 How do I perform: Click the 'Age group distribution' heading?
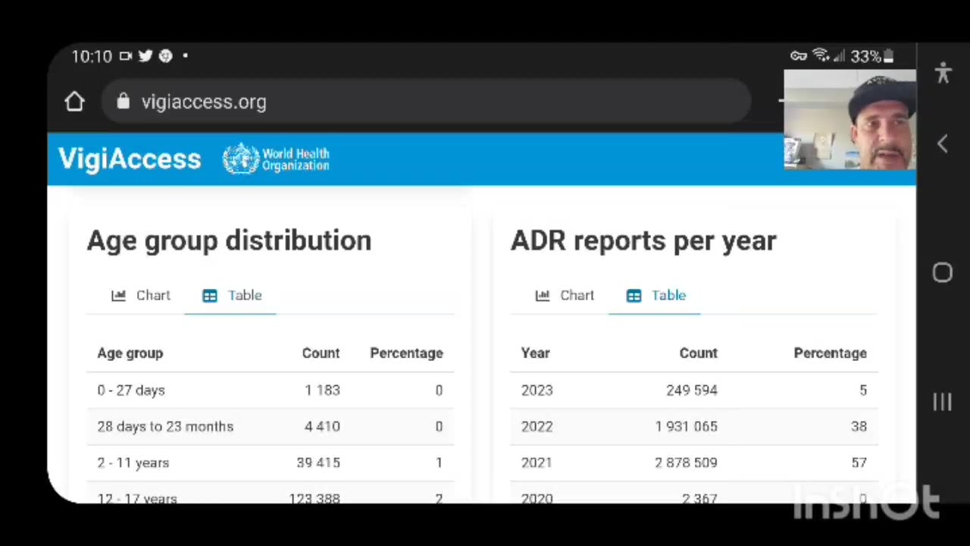pyautogui.click(x=229, y=240)
